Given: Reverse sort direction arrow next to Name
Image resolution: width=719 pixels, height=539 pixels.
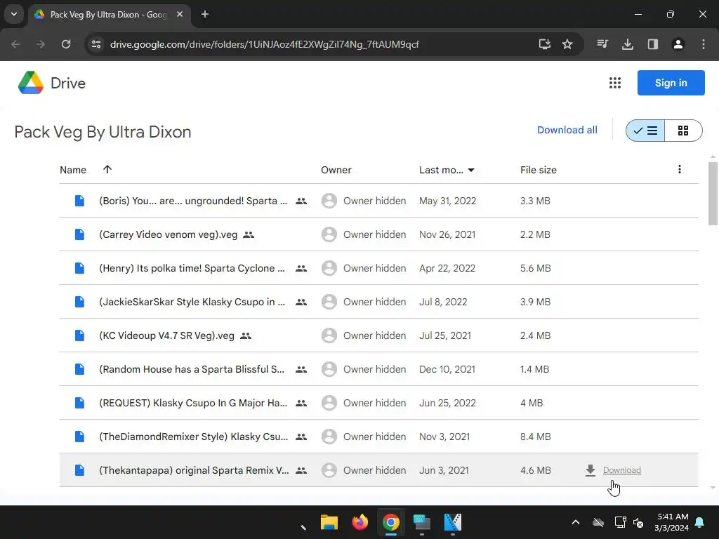Looking at the screenshot, I should coord(107,170).
